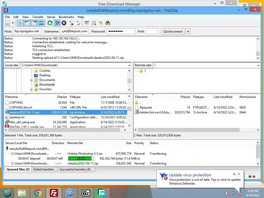
Task: Click the local file list horizontal scrollbar
Action: pyautogui.click(x=64, y=130)
